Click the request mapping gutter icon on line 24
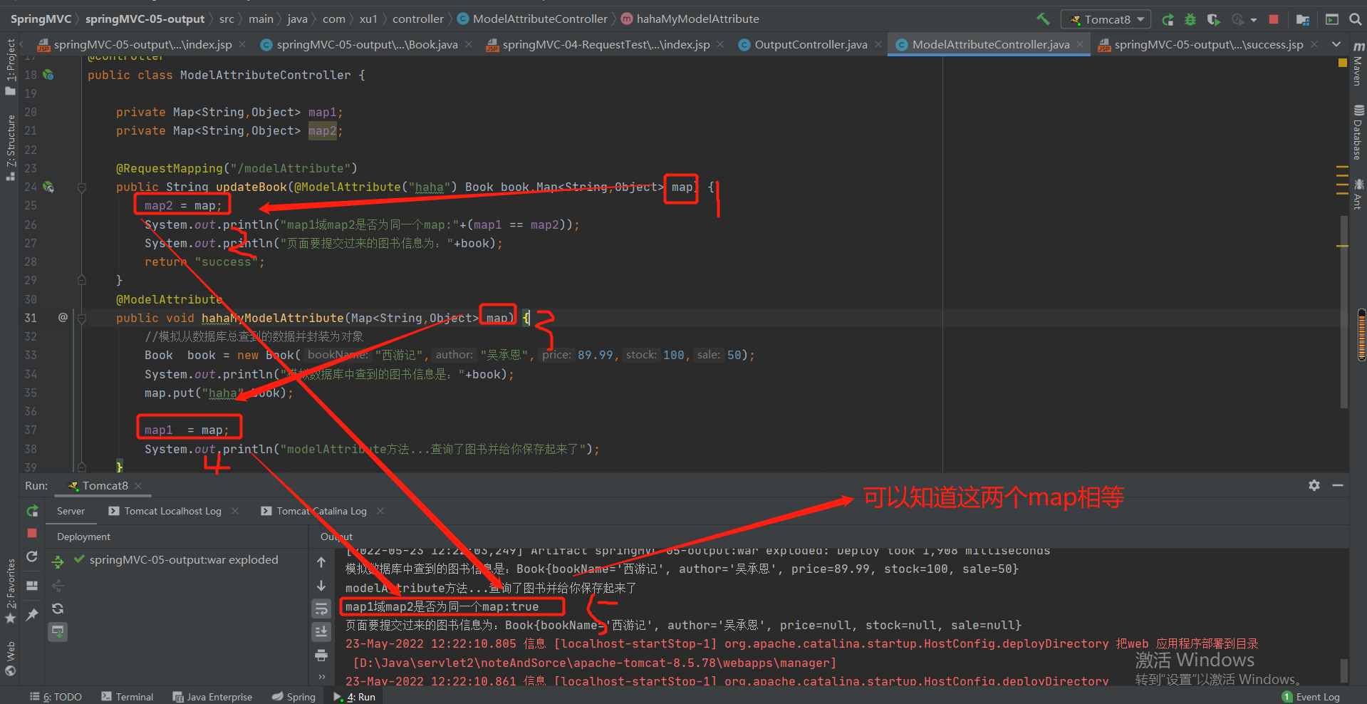The width and height of the screenshot is (1367, 704). click(48, 187)
